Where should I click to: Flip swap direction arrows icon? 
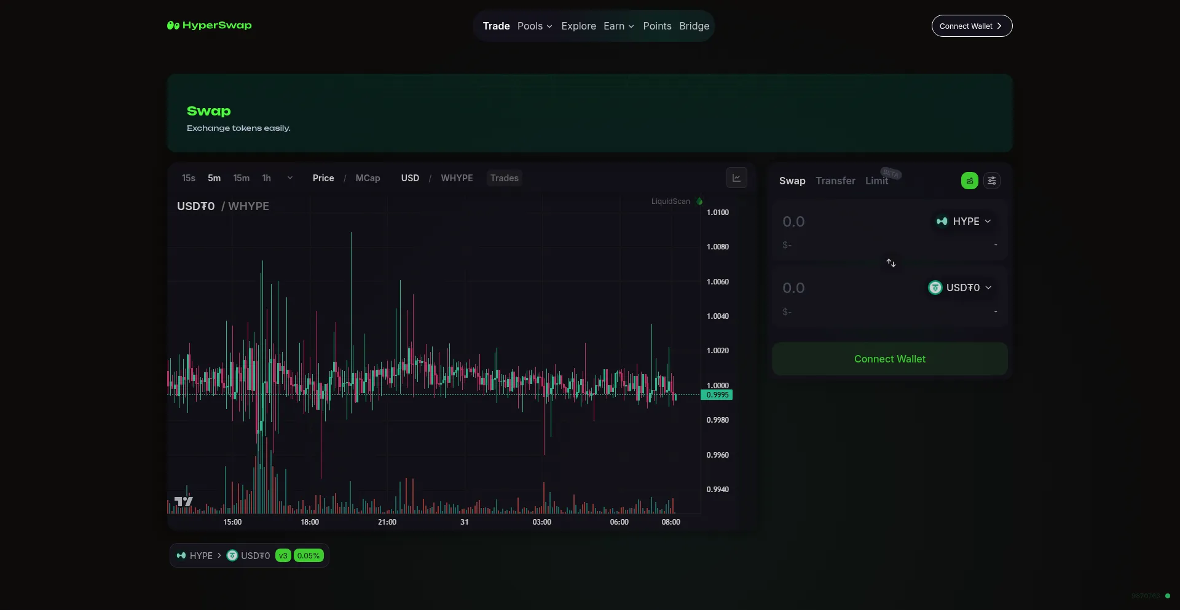[x=891, y=263]
